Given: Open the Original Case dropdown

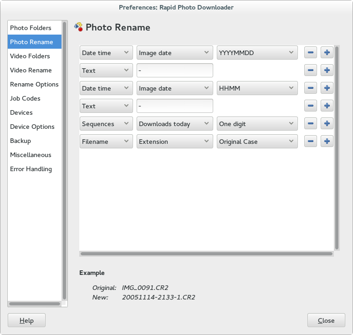Looking at the screenshot, I should [x=257, y=142].
